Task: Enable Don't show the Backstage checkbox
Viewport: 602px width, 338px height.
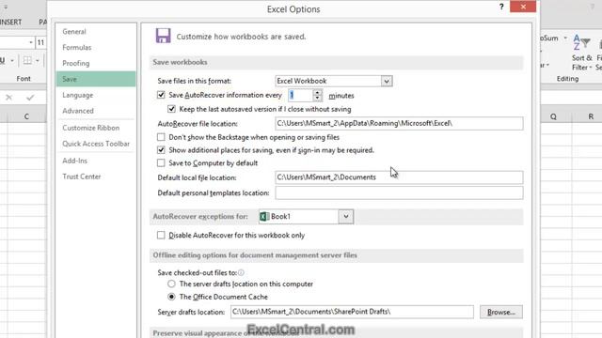Action: click(x=161, y=137)
